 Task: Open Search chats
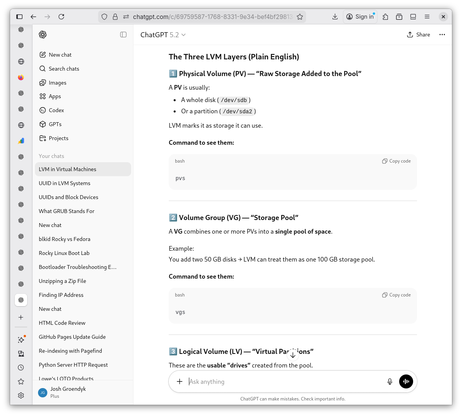point(64,69)
